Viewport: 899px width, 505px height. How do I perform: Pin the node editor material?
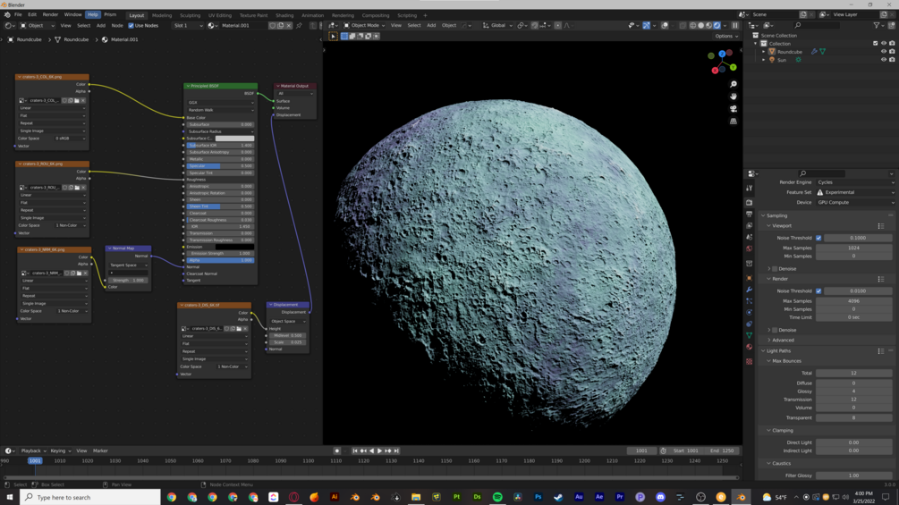point(299,26)
